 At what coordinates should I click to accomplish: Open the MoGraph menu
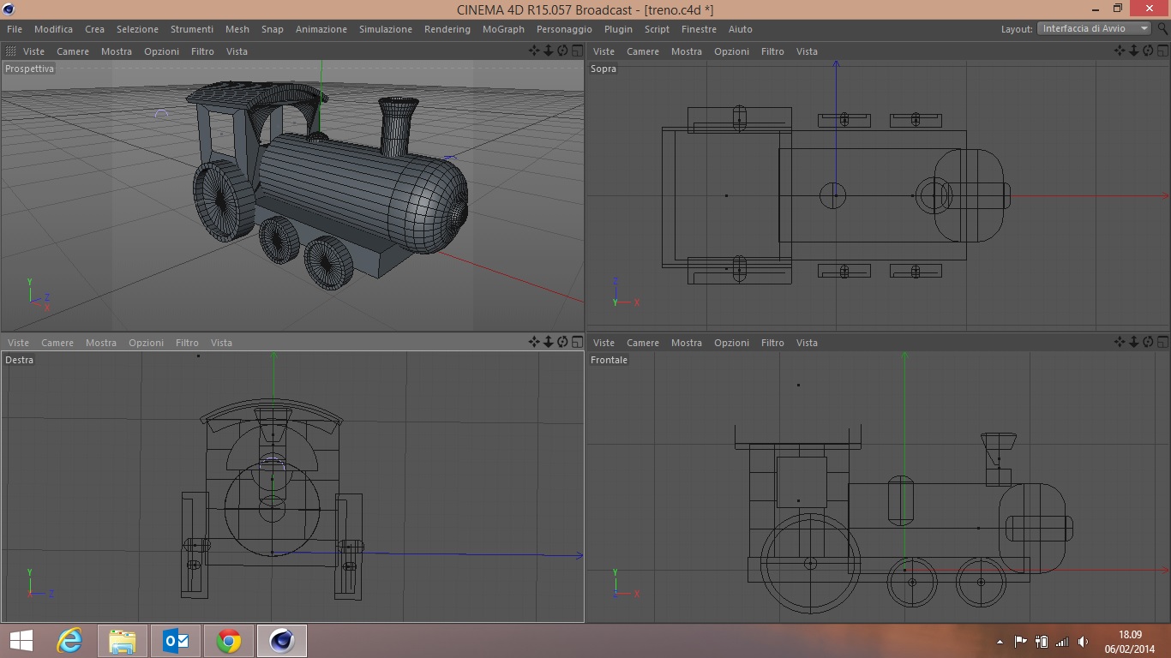click(x=503, y=29)
